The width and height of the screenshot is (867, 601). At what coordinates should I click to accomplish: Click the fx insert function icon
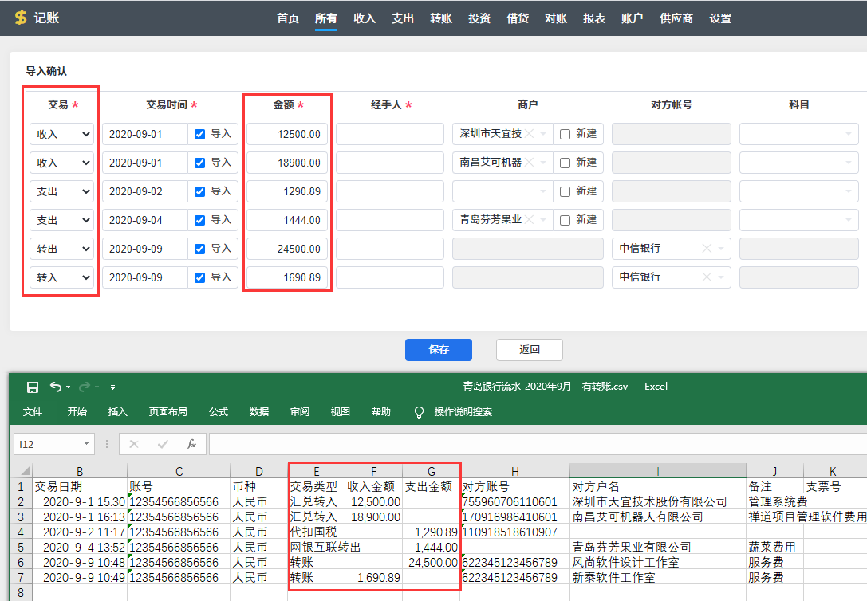click(x=191, y=444)
